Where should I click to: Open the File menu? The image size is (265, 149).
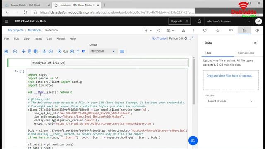(7, 38)
